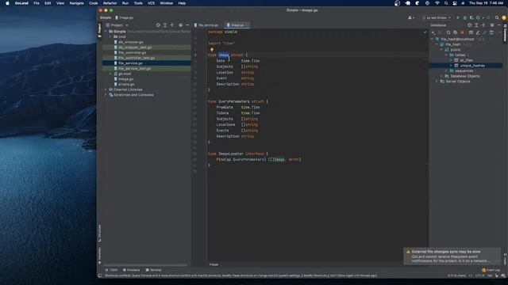Image resolution: width=508 pixels, height=285 pixels.
Task: Stop/disconnect database (red square)
Action: [x=462, y=32]
